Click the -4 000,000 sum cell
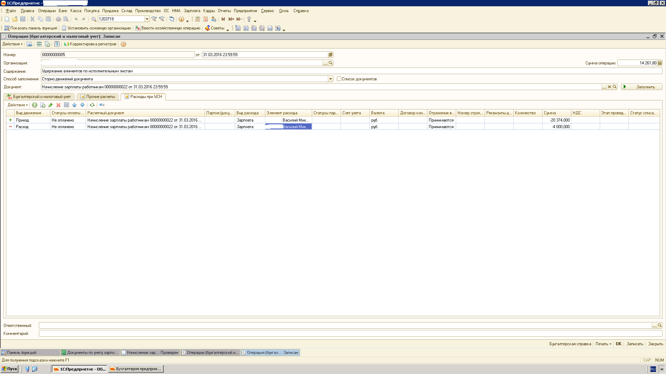Viewport: 666px width, 374px height. (x=556, y=127)
